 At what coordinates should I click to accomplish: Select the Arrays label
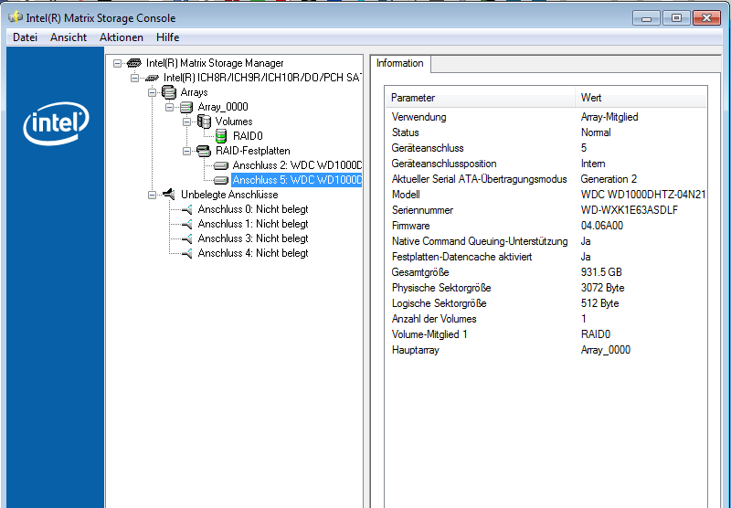click(x=194, y=92)
